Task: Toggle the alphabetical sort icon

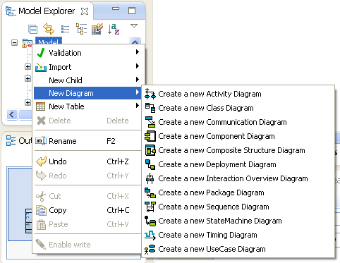Action: coord(114,29)
